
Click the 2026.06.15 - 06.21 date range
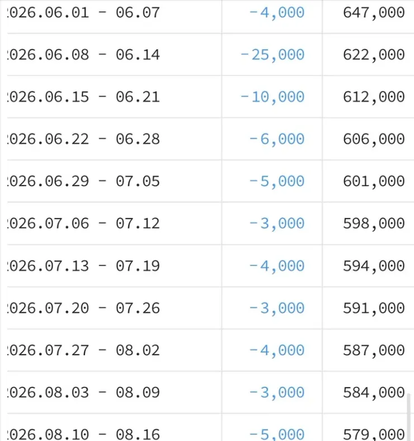pos(84,97)
